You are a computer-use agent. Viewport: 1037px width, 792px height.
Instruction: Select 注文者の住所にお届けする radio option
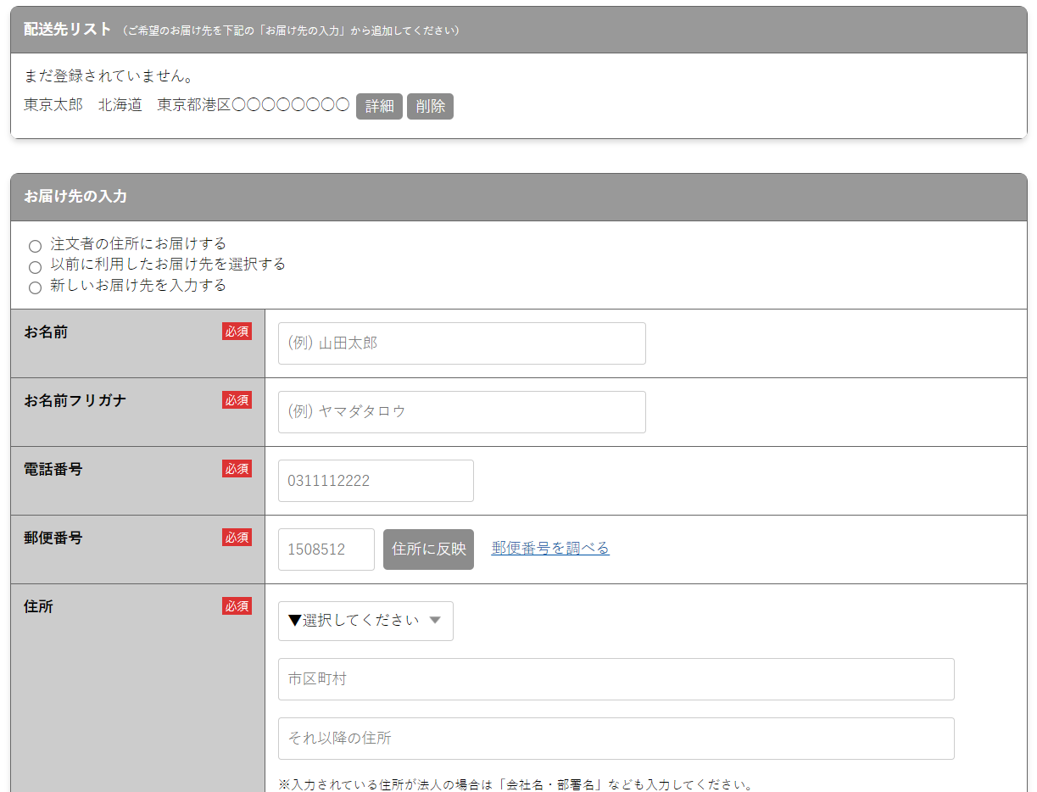click(36, 247)
